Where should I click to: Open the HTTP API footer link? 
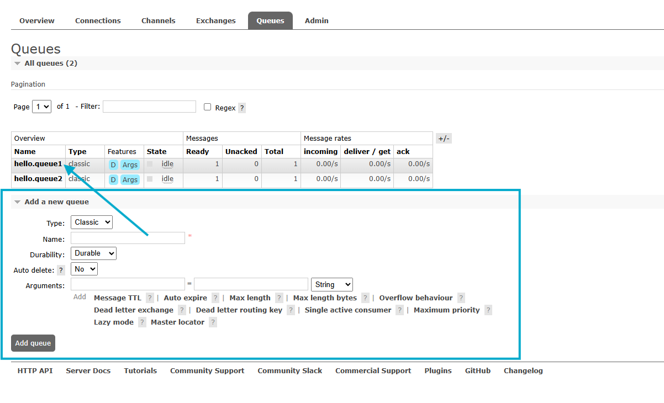pos(35,371)
